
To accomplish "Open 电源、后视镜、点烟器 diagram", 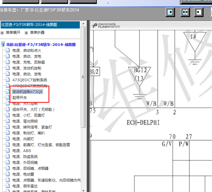I will 30,168.
